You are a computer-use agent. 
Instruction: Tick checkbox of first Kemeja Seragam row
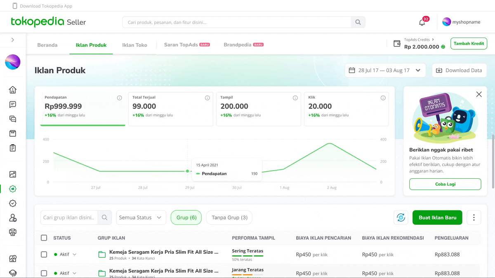pyautogui.click(x=44, y=255)
